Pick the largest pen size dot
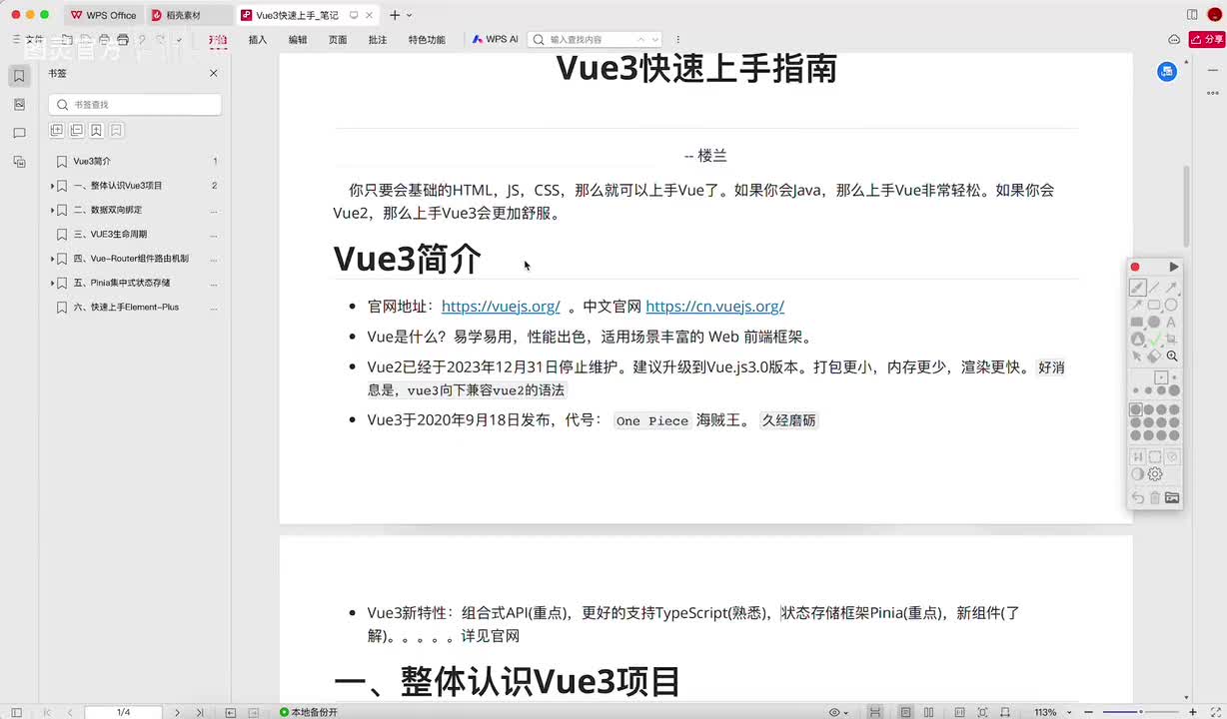 (1174, 390)
